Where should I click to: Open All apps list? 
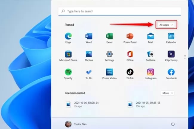coord(166,25)
